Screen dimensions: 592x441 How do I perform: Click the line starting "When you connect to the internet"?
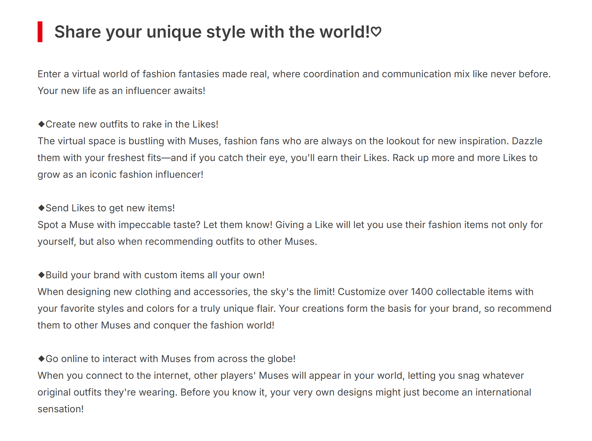pyautogui.click(x=280, y=375)
